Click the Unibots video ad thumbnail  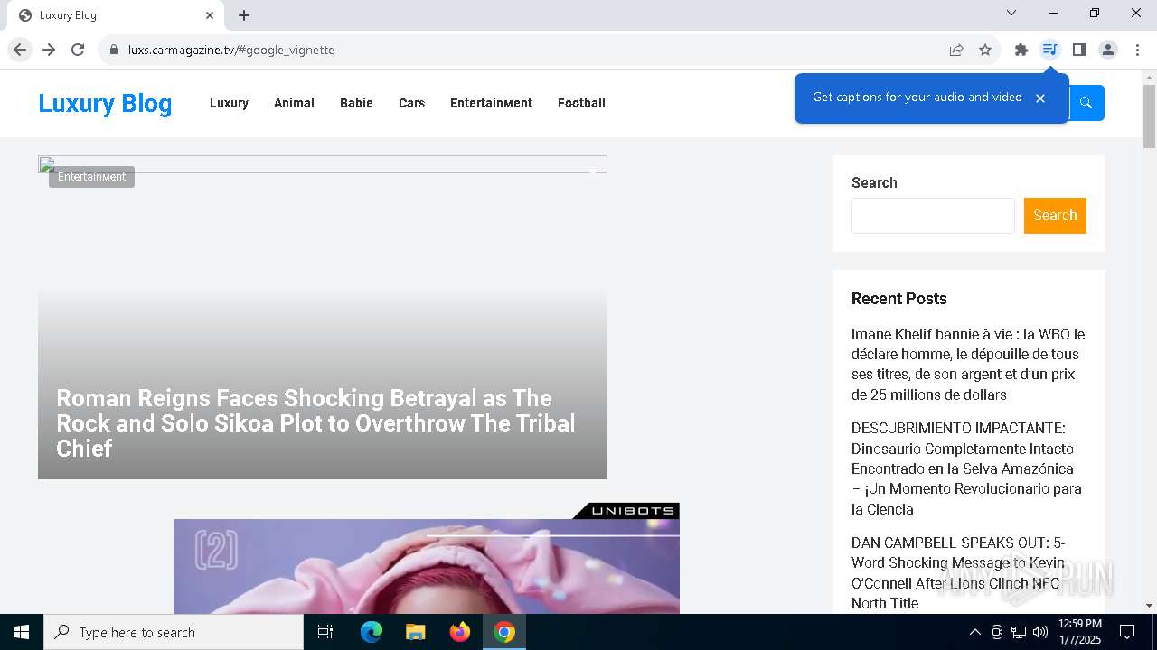pos(427,566)
